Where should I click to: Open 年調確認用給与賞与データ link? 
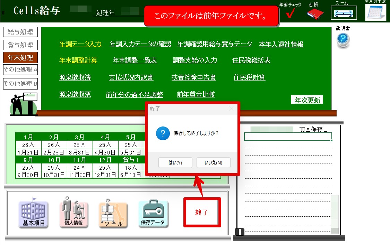214,44
